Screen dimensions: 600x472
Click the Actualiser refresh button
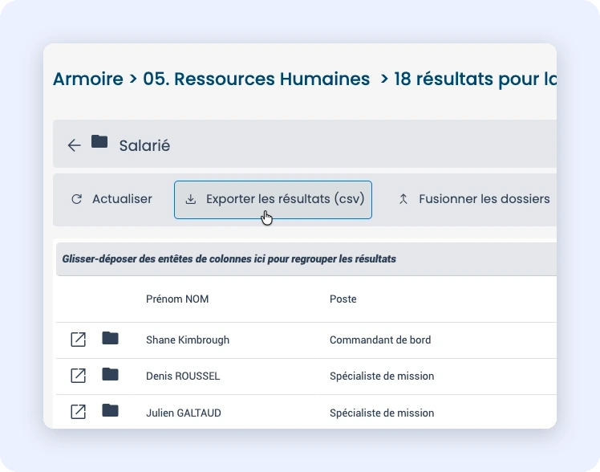point(111,199)
